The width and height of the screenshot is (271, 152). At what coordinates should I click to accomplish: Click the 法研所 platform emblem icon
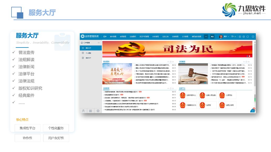point(203,105)
